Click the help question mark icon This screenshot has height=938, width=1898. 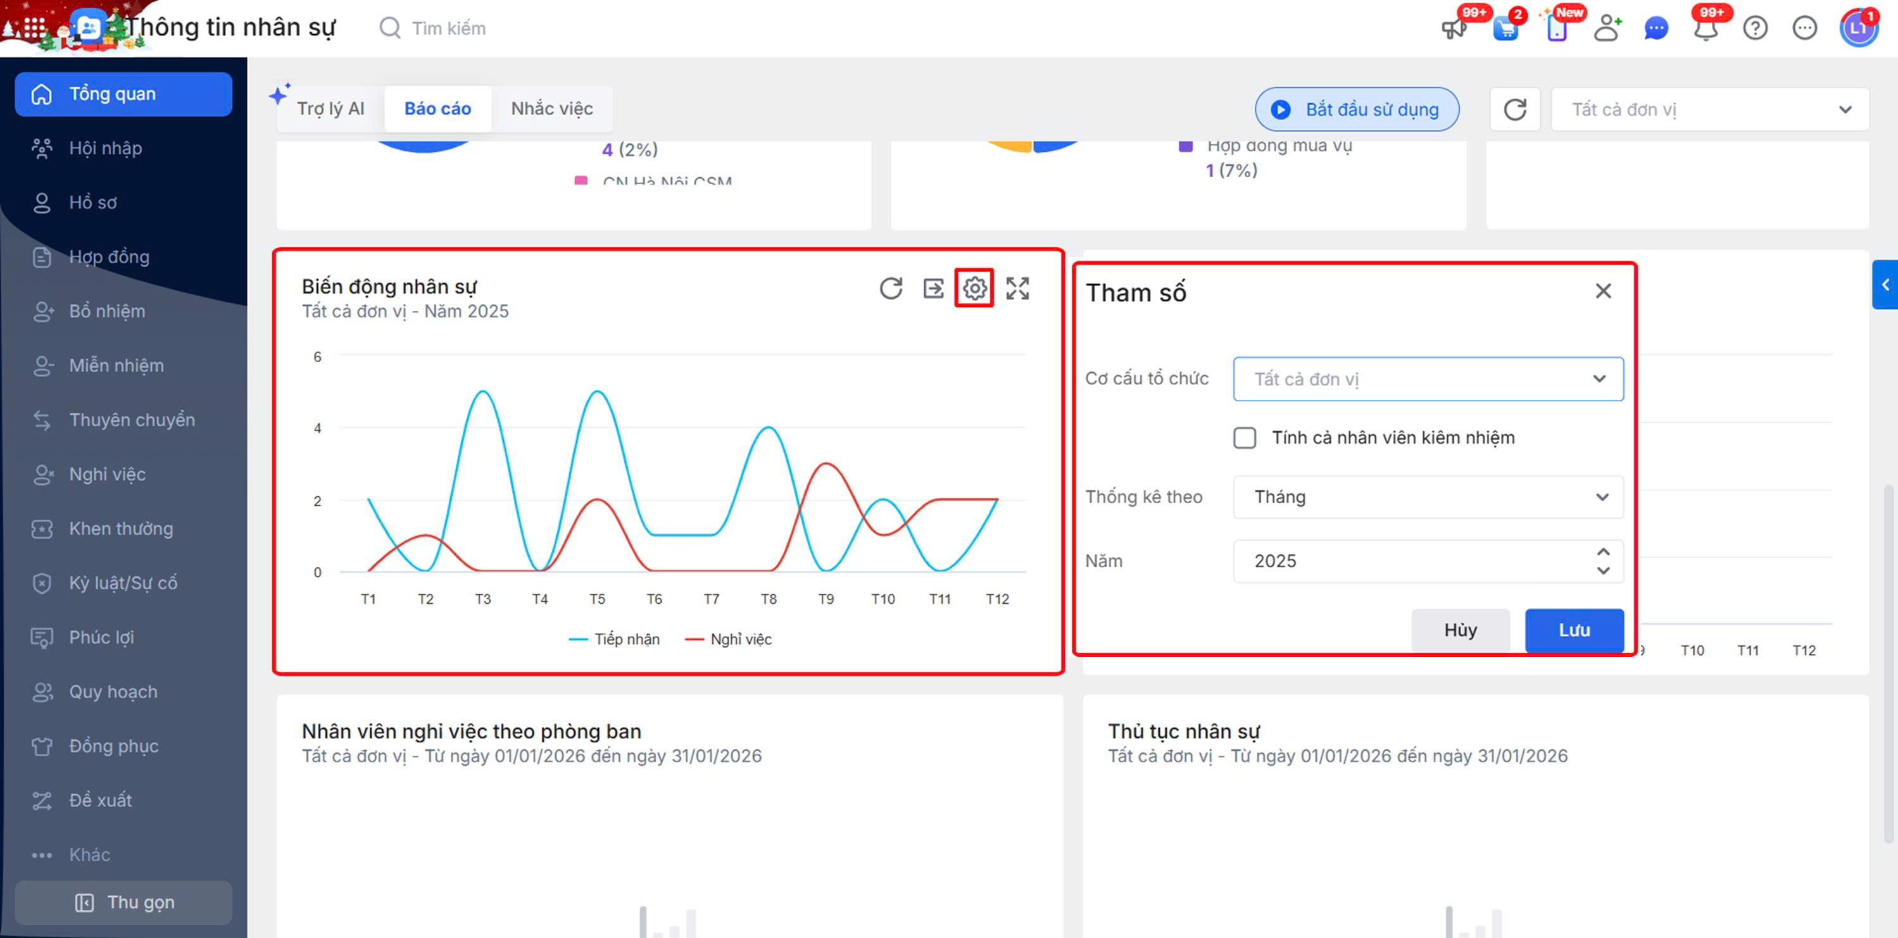pos(1755,28)
